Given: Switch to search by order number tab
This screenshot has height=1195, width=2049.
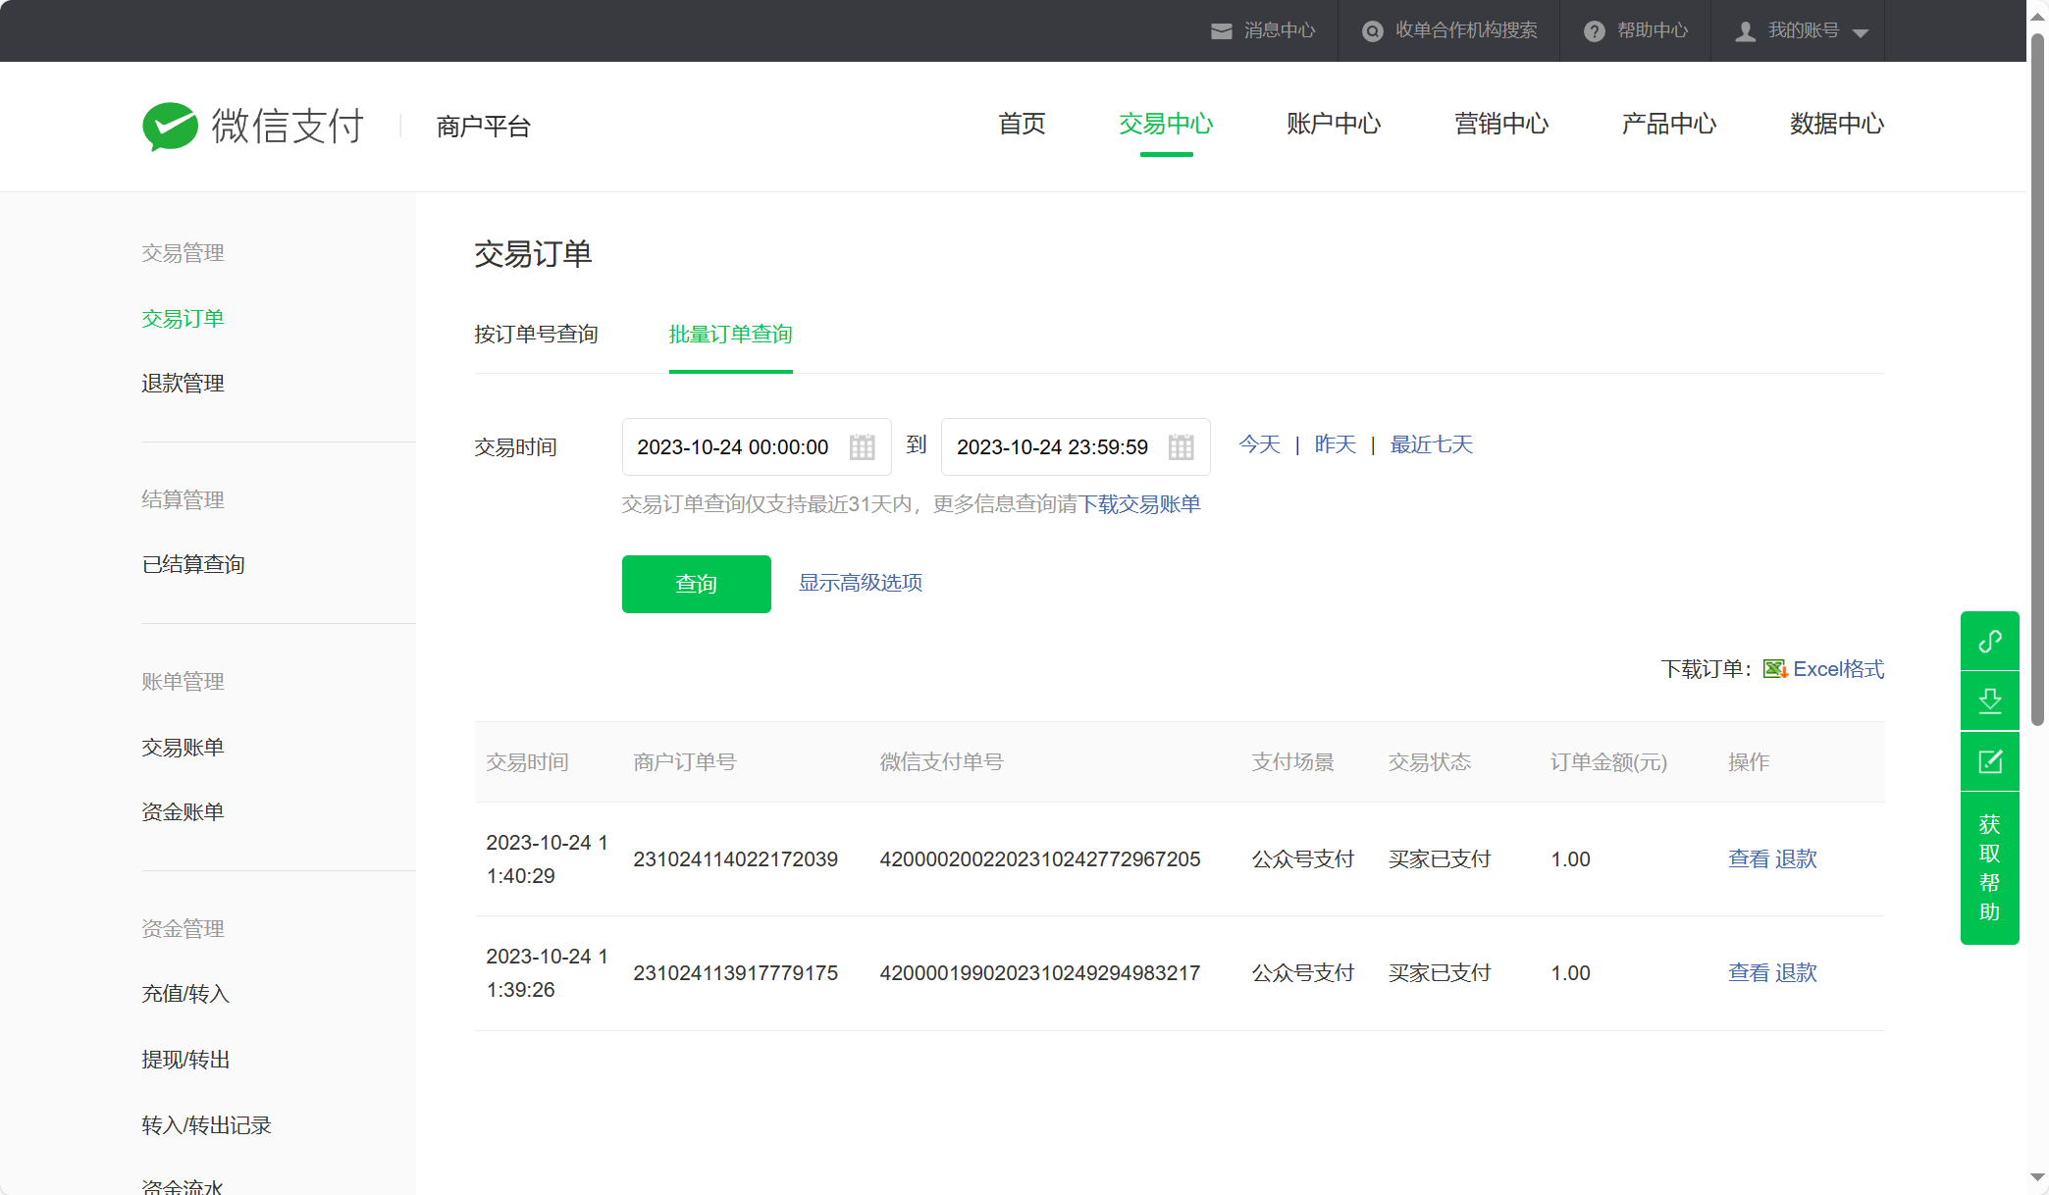Looking at the screenshot, I should coord(536,335).
